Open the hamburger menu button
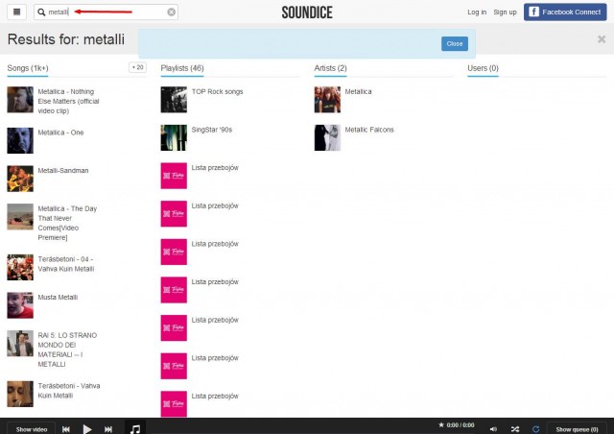 click(17, 12)
